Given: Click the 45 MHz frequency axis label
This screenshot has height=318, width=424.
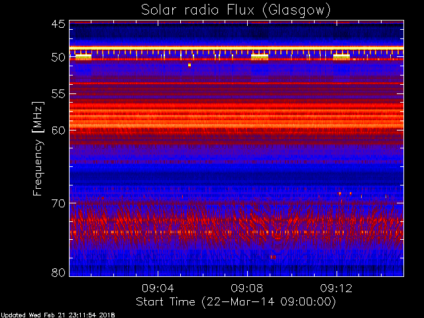Looking at the screenshot, I should [58, 24].
